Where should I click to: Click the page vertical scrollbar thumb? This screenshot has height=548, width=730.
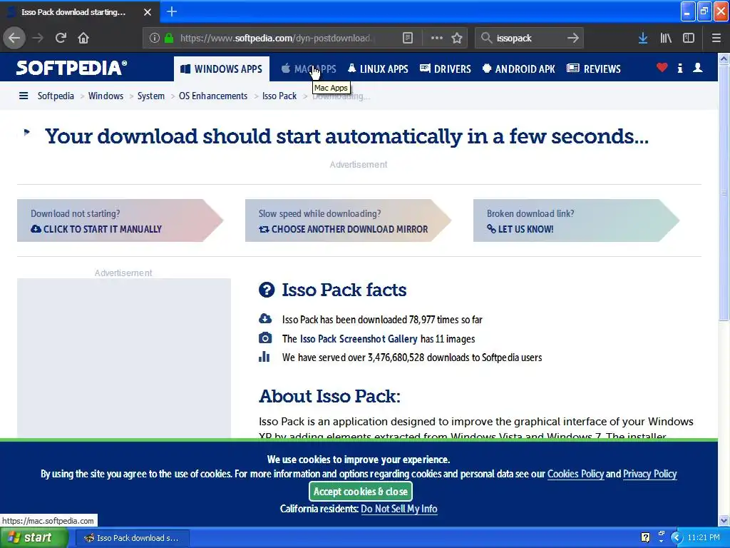click(724, 193)
